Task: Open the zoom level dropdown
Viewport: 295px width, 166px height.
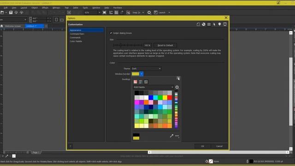Action: (x=100, y=12)
